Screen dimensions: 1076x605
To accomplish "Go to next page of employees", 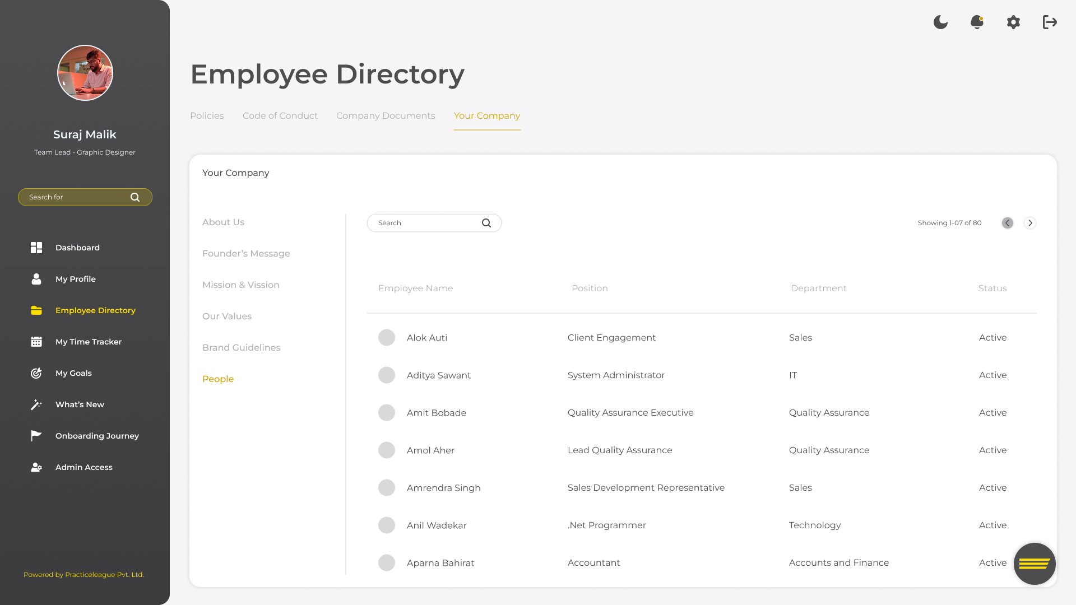I will pos(1030,223).
